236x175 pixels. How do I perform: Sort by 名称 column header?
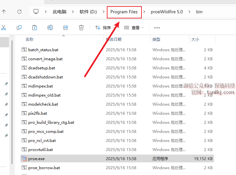[29, 40]
